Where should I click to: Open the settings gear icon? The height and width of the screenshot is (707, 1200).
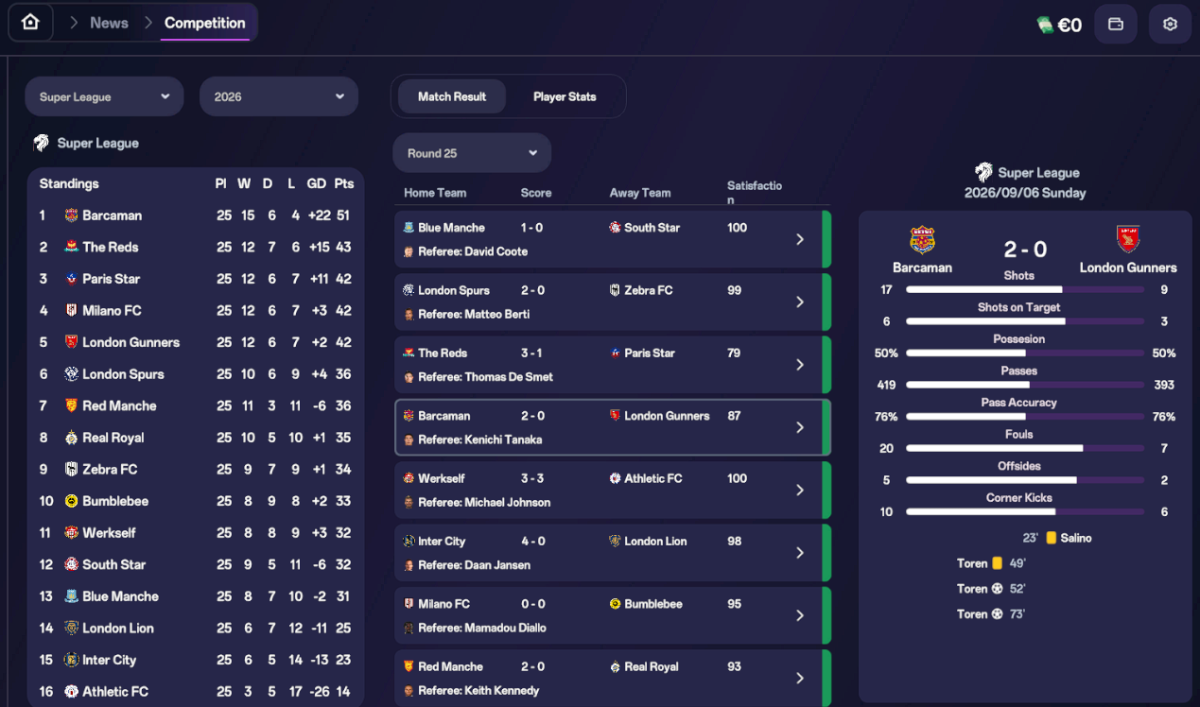point(1170,25)
